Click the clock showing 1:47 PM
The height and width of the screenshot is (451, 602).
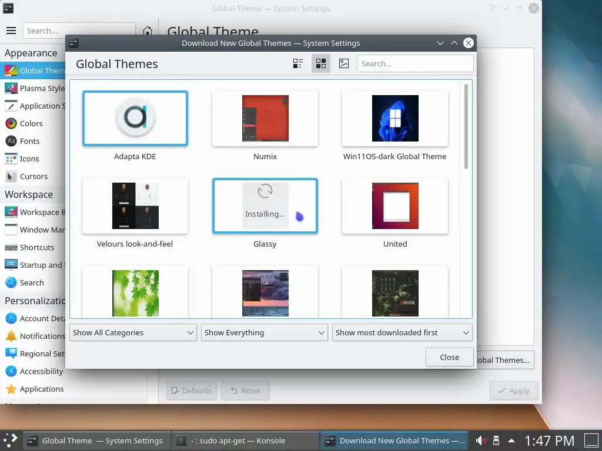[550, 440]
